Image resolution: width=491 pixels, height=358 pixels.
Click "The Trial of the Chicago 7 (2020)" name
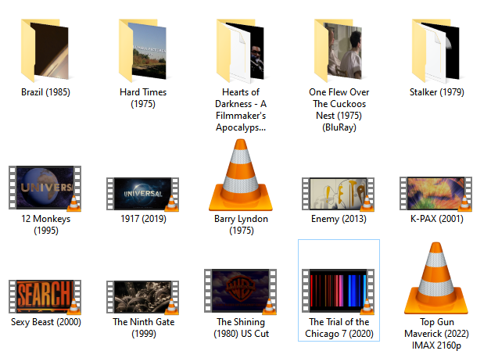tap(339, 328)
